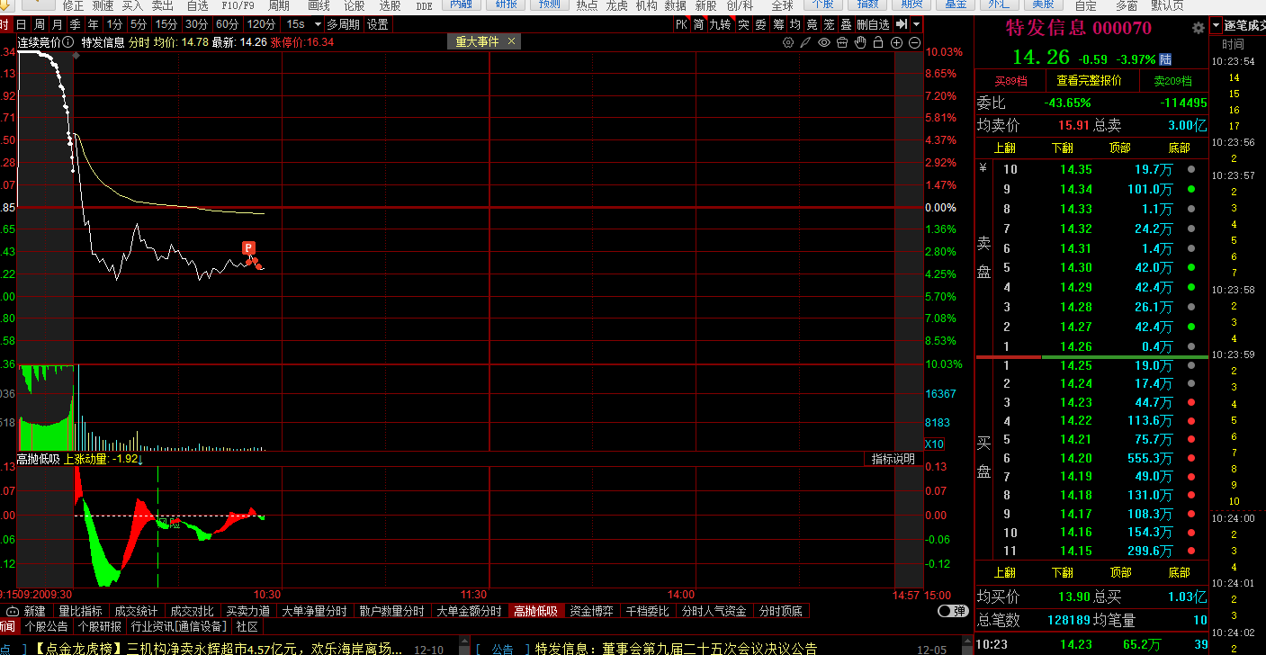
Task: Open 个股公告 news tab
Action: pos(47,626)
